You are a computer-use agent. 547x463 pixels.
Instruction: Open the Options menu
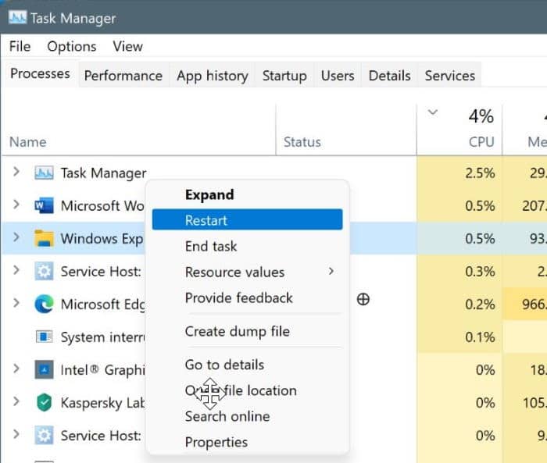[72, 47]
